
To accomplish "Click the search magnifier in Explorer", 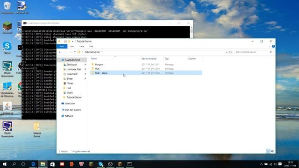I will coord(271,52).
